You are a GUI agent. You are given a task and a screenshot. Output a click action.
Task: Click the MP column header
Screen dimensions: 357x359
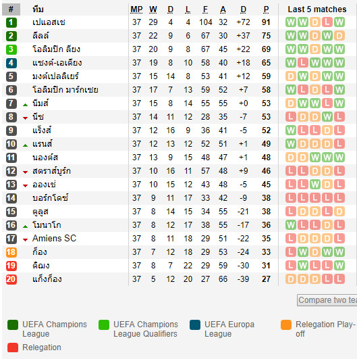click(x=136, y=9)
